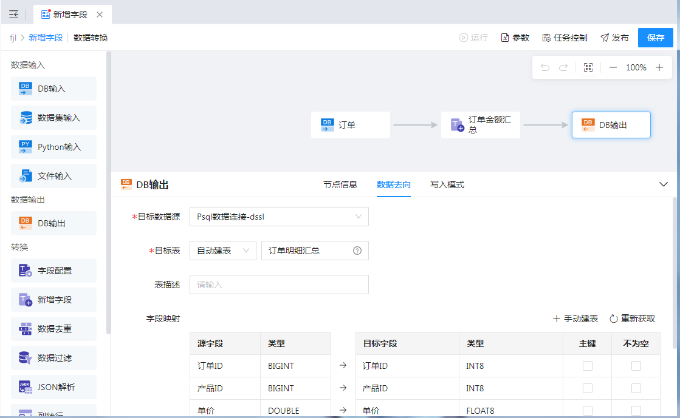Select the 订单金额汇总 node on canvas
Screen dimensions: 680x418
[x=480, y=125]
